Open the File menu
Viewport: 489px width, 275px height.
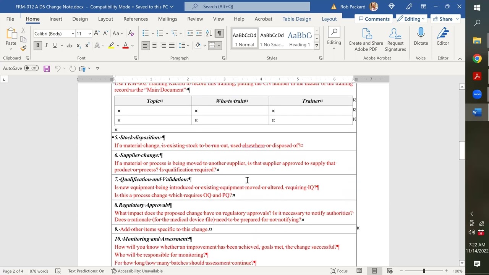tap(10, 19)
